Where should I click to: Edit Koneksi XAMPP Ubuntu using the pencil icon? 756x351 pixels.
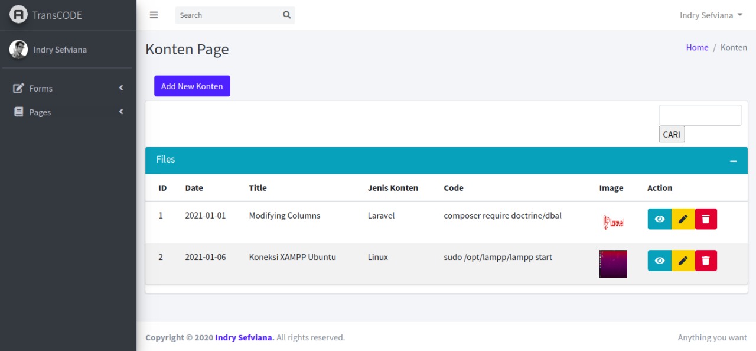click(683, 260)
